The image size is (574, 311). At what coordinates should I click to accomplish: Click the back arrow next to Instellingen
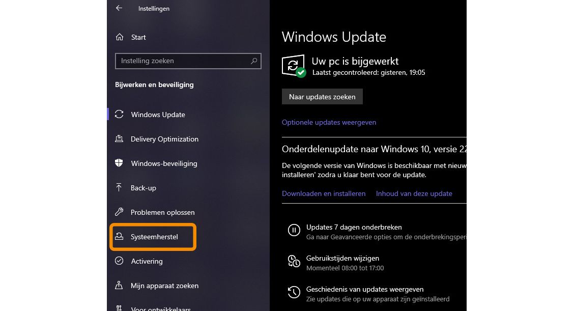[119, 8]
